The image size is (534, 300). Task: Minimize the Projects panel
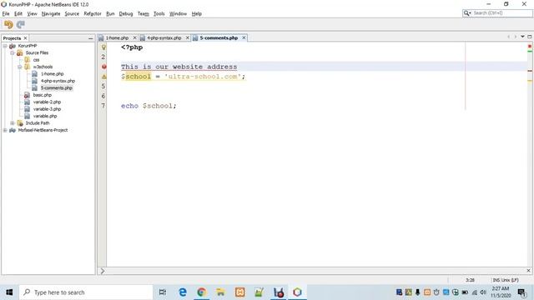pos(90,38)
